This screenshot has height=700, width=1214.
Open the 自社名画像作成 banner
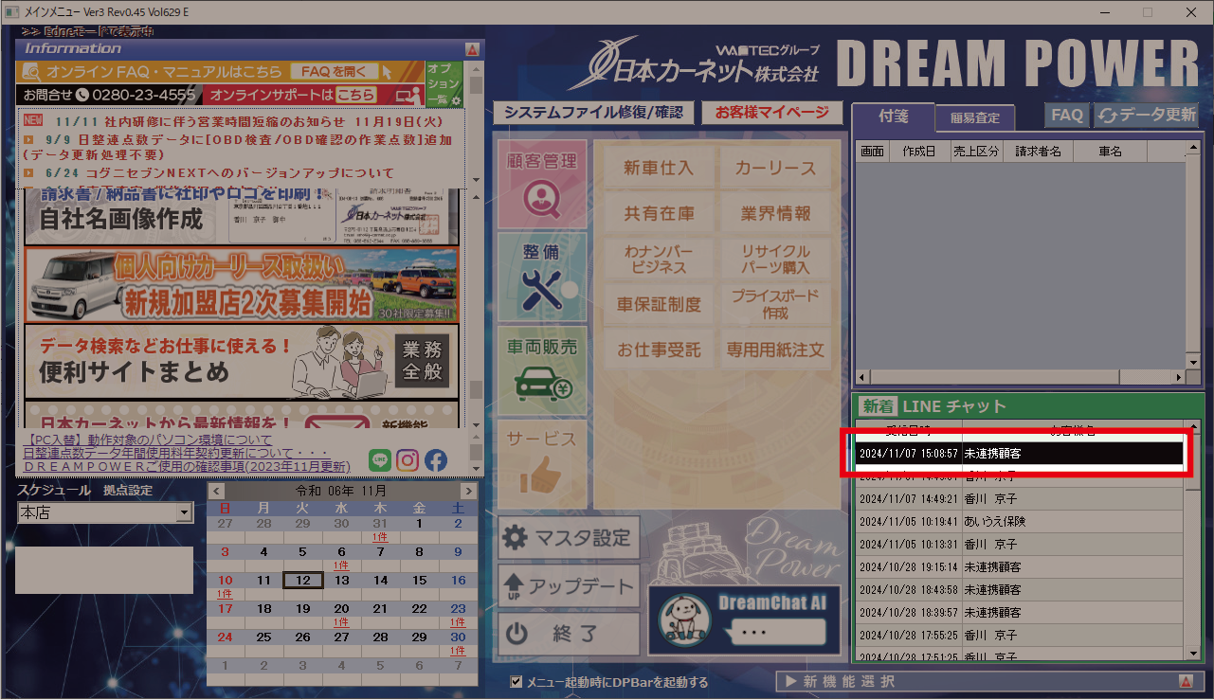point(242,217)
